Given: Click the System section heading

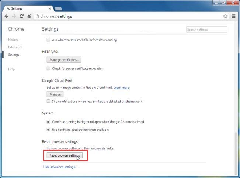Looking at the screenshot, I should [48, 113].
